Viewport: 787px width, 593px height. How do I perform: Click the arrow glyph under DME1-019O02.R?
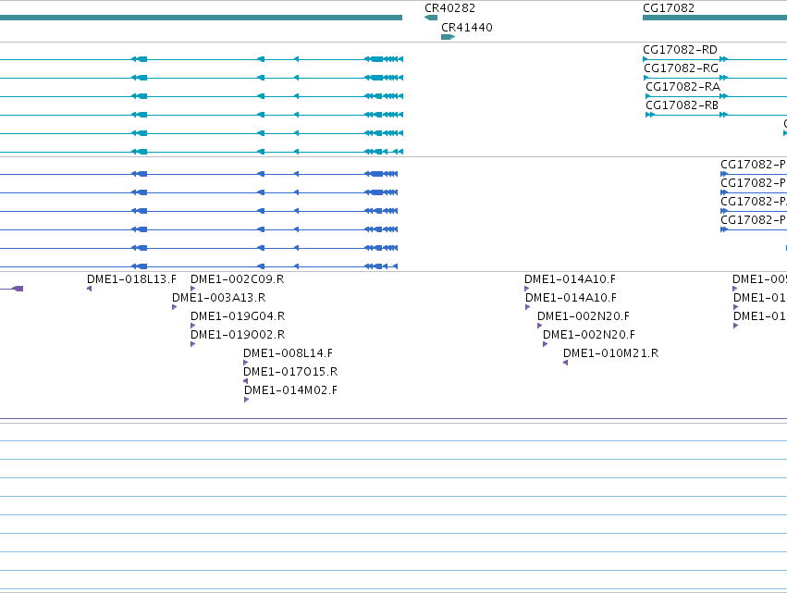coord(192,344)
